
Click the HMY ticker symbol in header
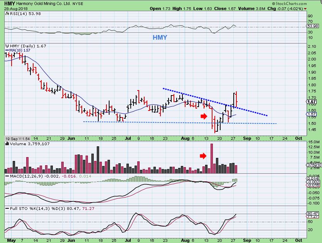(9, 3)
